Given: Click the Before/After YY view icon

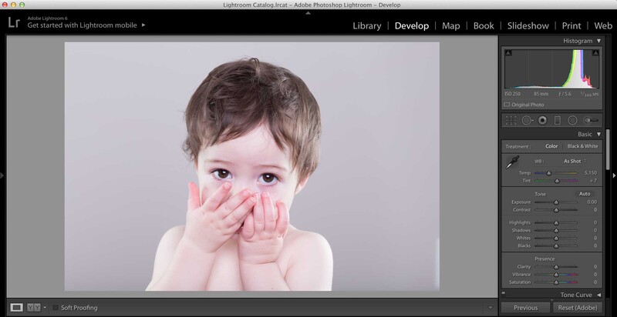Looking at the screenshot, I should [x=34, y=308].
